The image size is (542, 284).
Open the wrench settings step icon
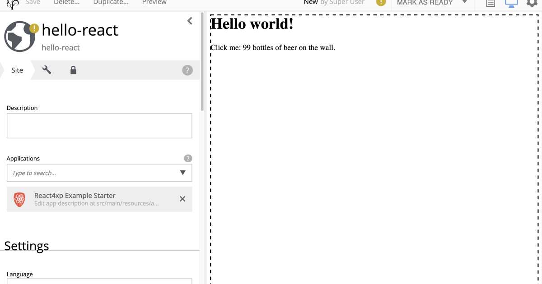click(46, 70)
